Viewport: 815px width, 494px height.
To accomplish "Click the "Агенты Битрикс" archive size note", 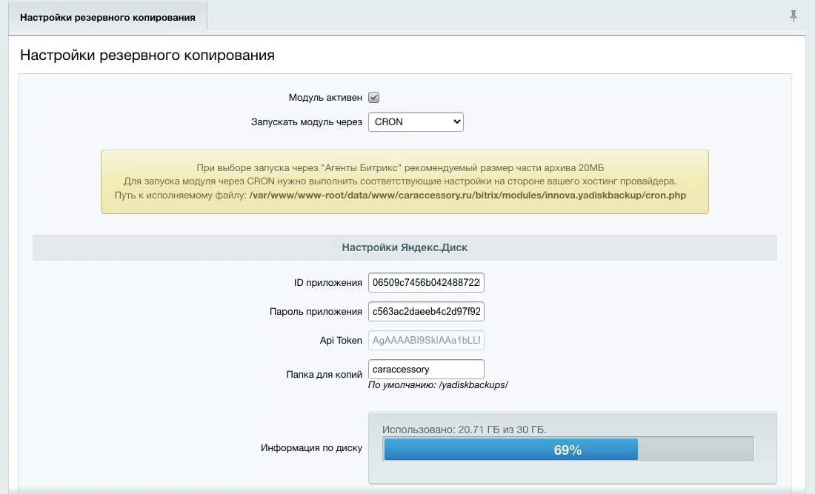I will tap(405, 167).
